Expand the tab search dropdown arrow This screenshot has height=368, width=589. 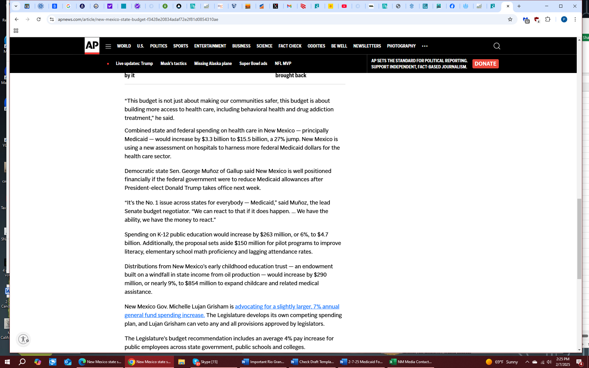tap(16, 6)
